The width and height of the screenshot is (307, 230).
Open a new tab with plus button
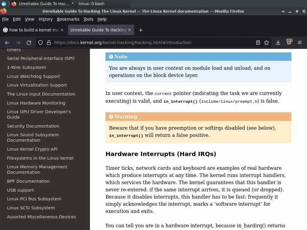pyautogui.click(x=141, y=30)
